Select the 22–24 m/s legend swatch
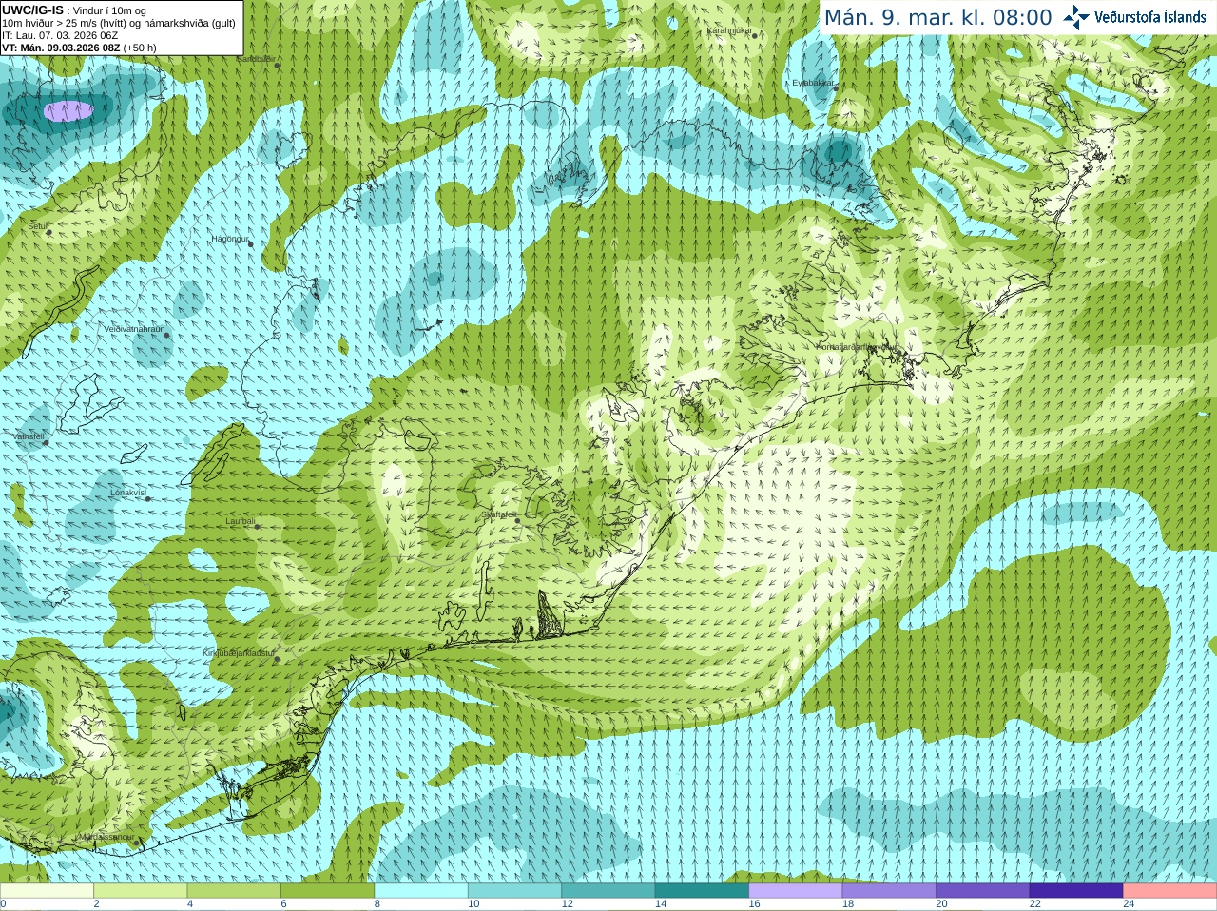The height and width of the screenshot is (911, 1217). click(x=1076, y=891)
